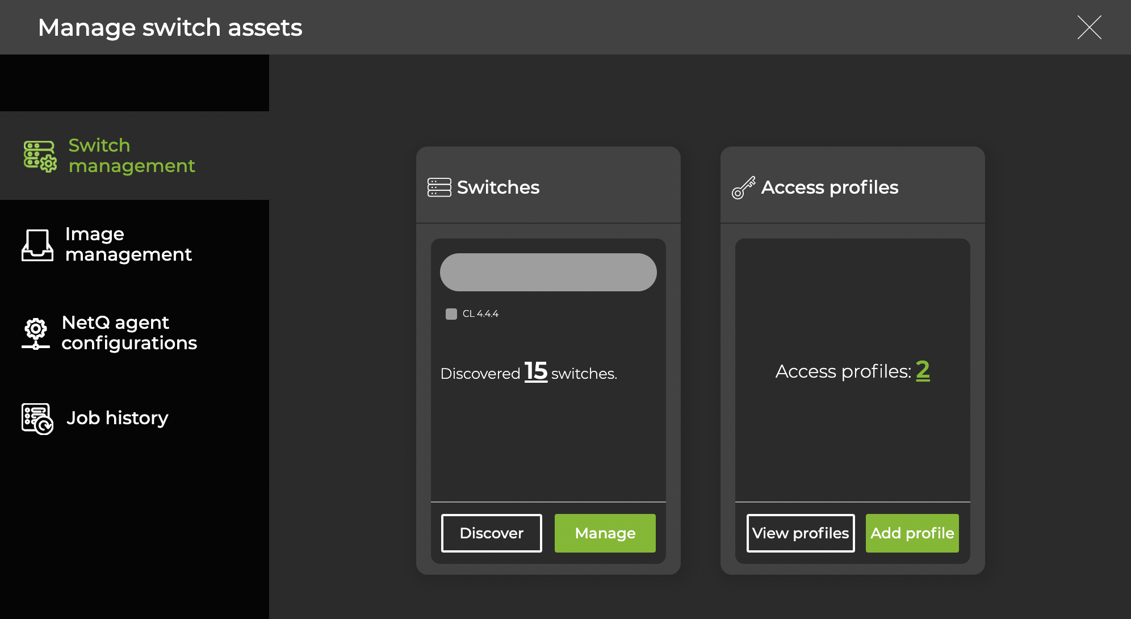Viewport: 1131px width, 619px height.
Task: Open Job history from the sidebar
Action: tap(116, 417)
